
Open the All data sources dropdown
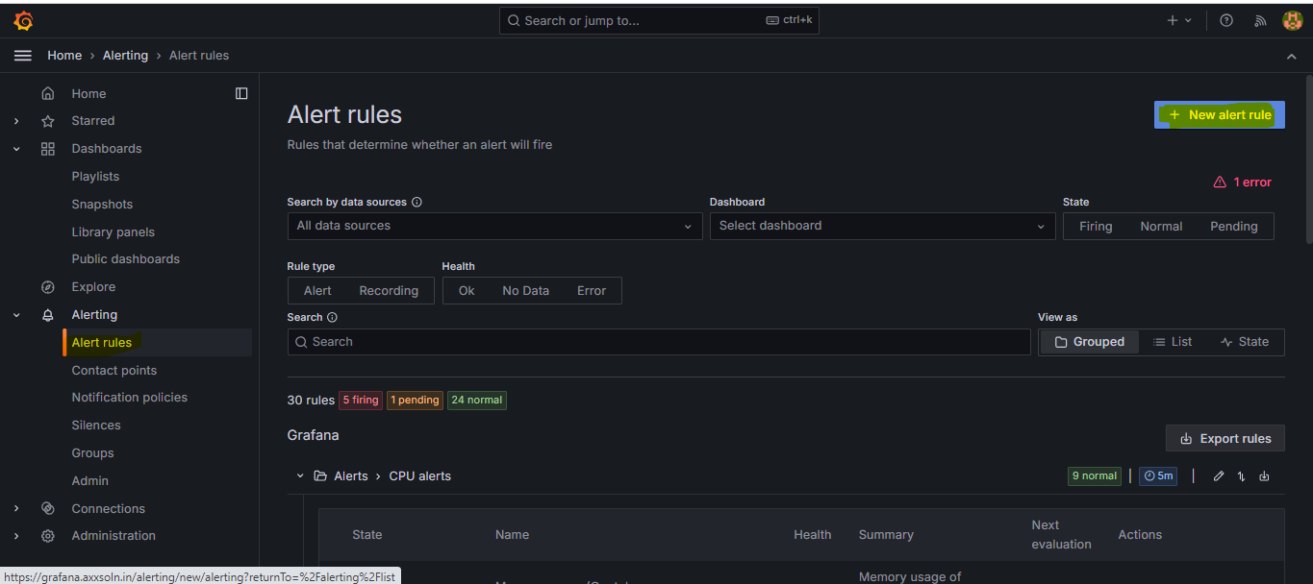[494, 226]
